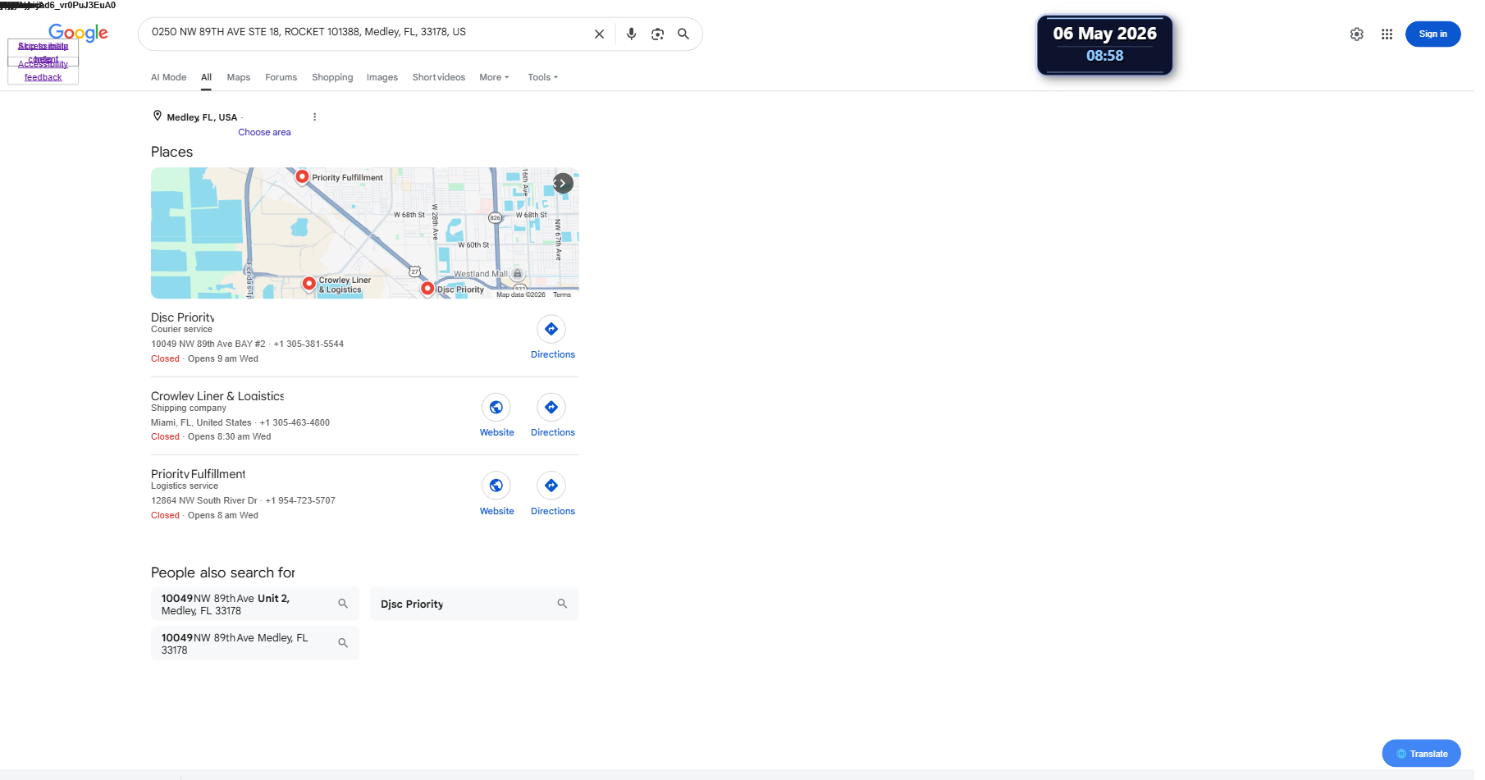This screenshot has width=1485, height=780.
Task: Open search by image camera icon
Action: [657, 34]
